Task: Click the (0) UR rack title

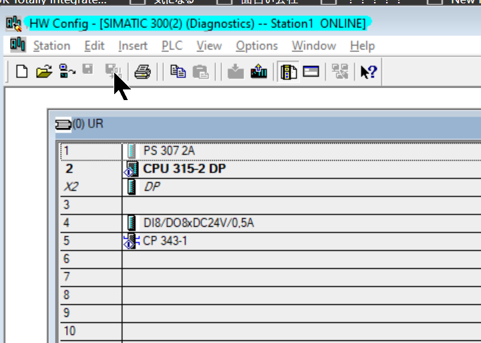Action: pyautogui.click(x=88, y=124)
